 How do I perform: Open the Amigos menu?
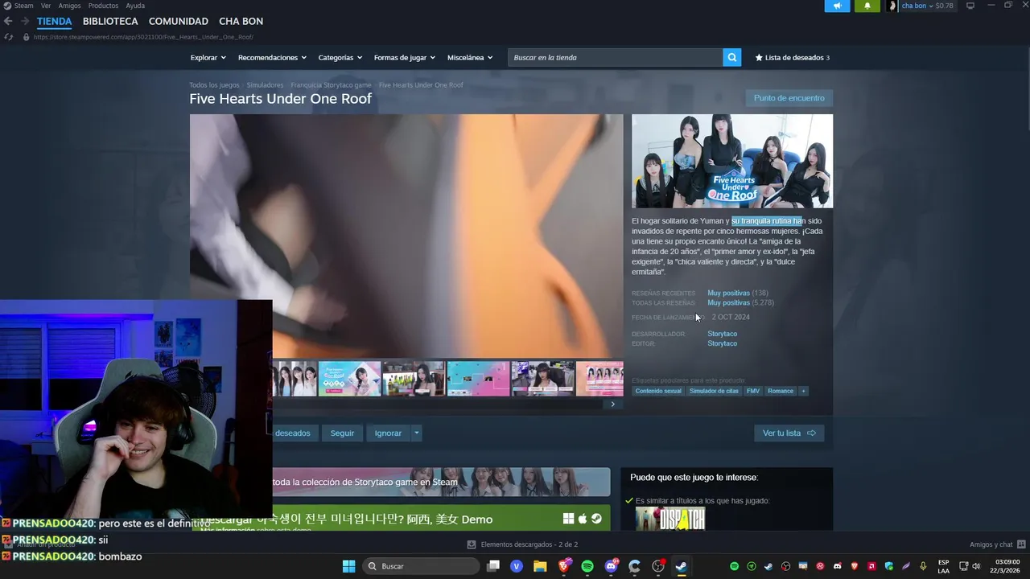pyautogui.click(x=69, y=6)
